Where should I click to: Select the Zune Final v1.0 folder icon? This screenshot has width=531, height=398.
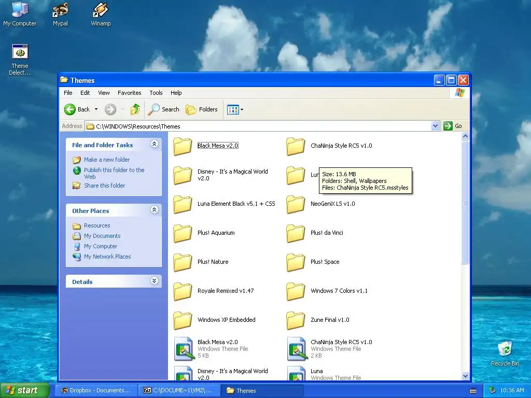pos(296,320)
